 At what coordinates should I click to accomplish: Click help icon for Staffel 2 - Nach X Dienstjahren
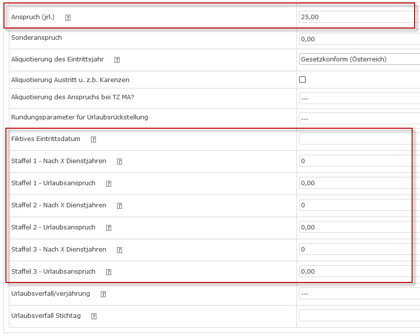(x=120, y=206)
